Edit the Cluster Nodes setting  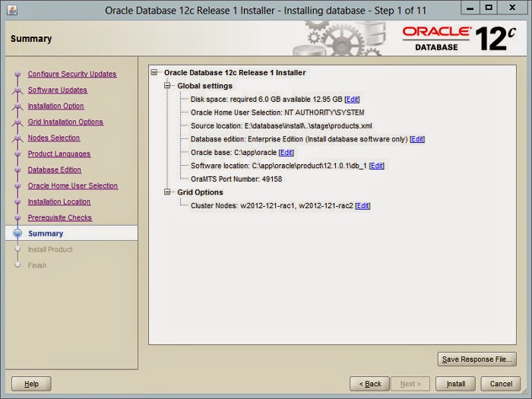pyautogui.click(x=363, y=206)
